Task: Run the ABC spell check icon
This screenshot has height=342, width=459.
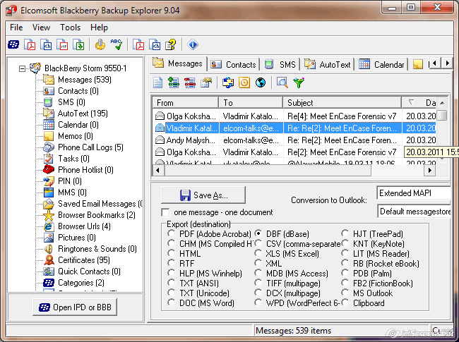Action: [117, 44]
